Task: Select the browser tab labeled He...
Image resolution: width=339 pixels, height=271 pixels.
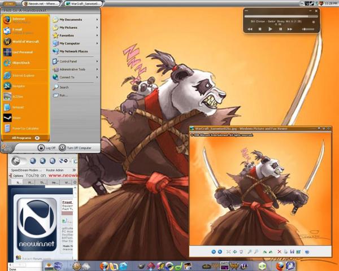Action: click(54, 182)
